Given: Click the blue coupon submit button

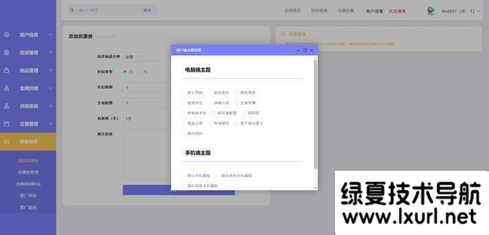Looking at the screenshot, I should click(x=178, y=190).
